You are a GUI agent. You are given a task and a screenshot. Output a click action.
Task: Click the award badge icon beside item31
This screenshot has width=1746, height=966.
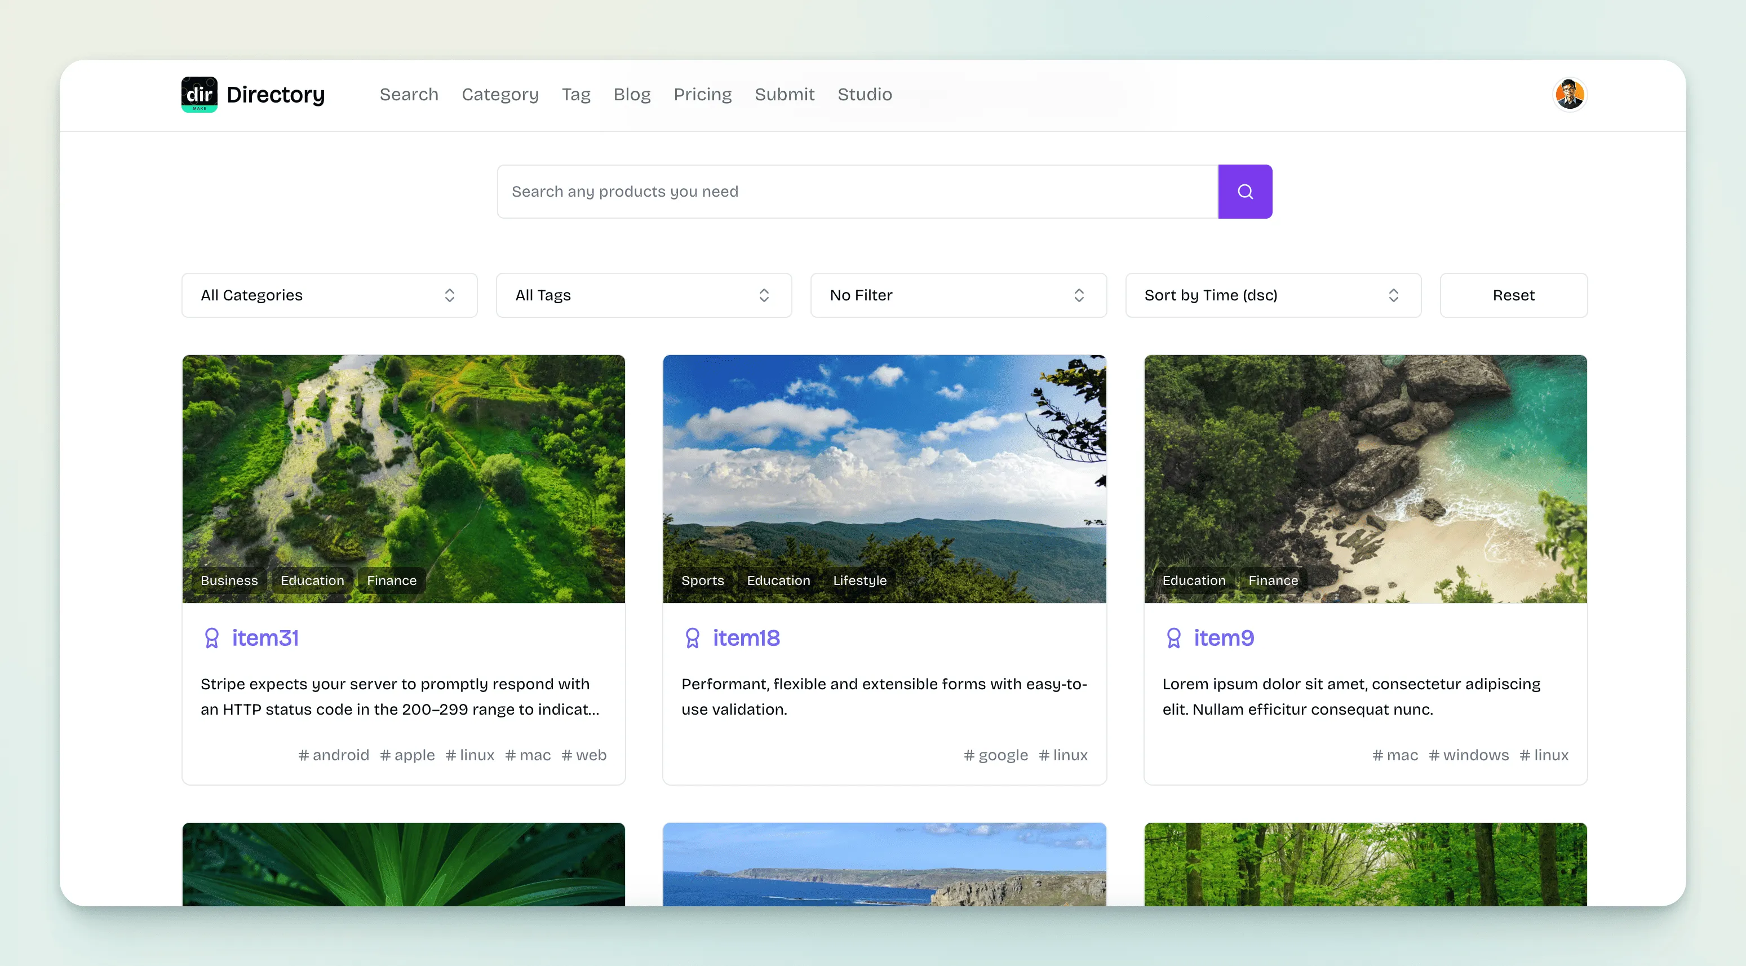coord(211,638)
